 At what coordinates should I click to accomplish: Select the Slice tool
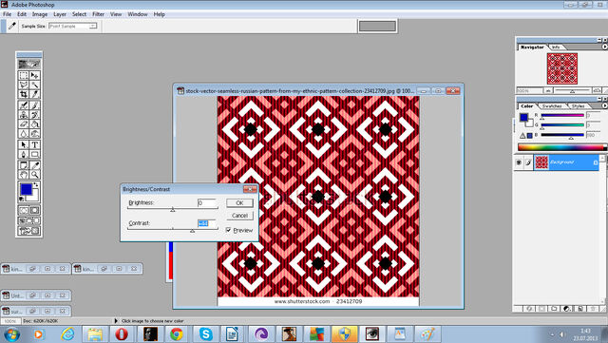pos(34,94)
